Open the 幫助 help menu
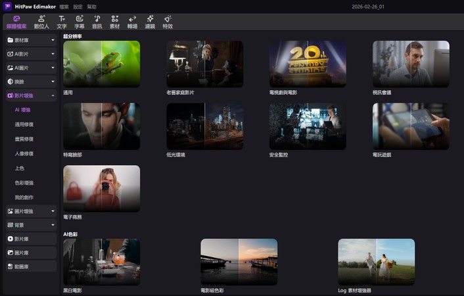464x296 pixels. pyautogui.click(x=92, y=7)
